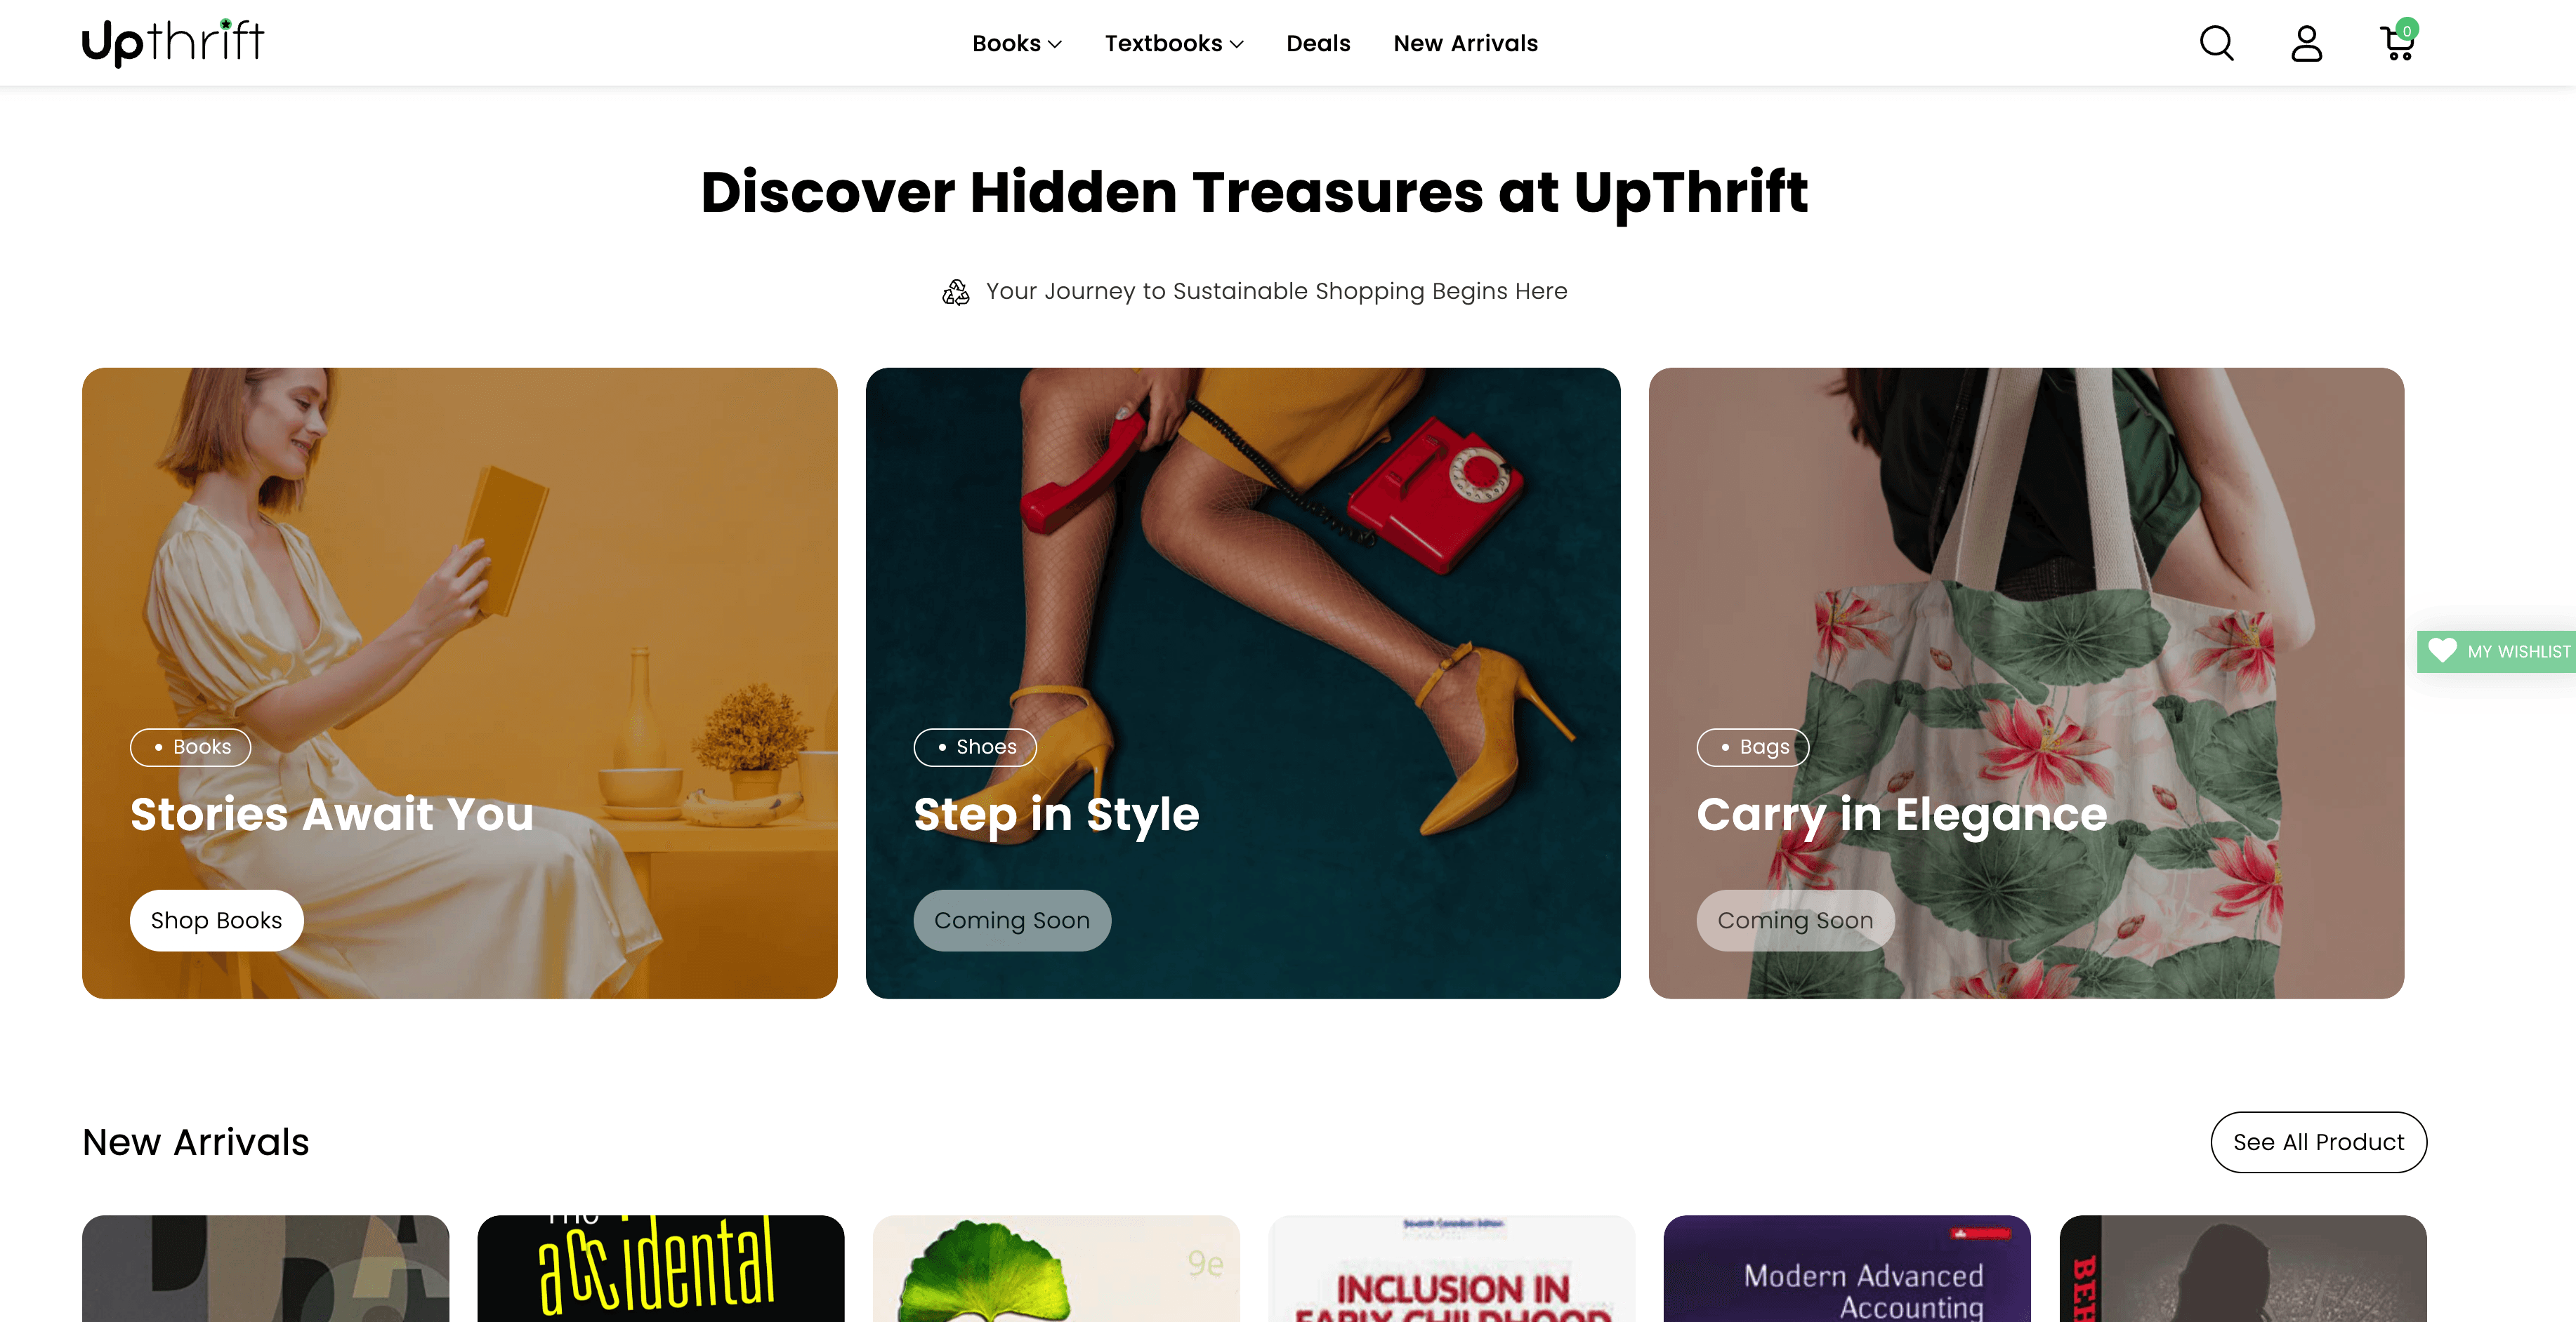Open the accidental book cover thumbnail
The width and height of the screenshot is (2576, 1322).
coord(661,1269)
